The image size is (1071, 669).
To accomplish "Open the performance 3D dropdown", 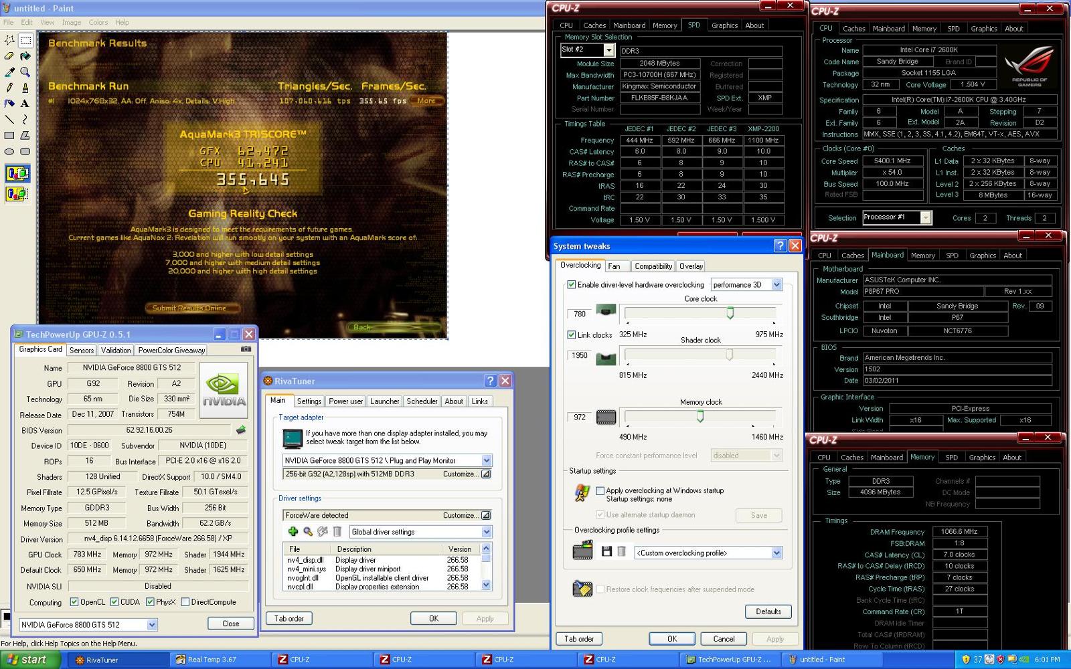I will point(776,284).
